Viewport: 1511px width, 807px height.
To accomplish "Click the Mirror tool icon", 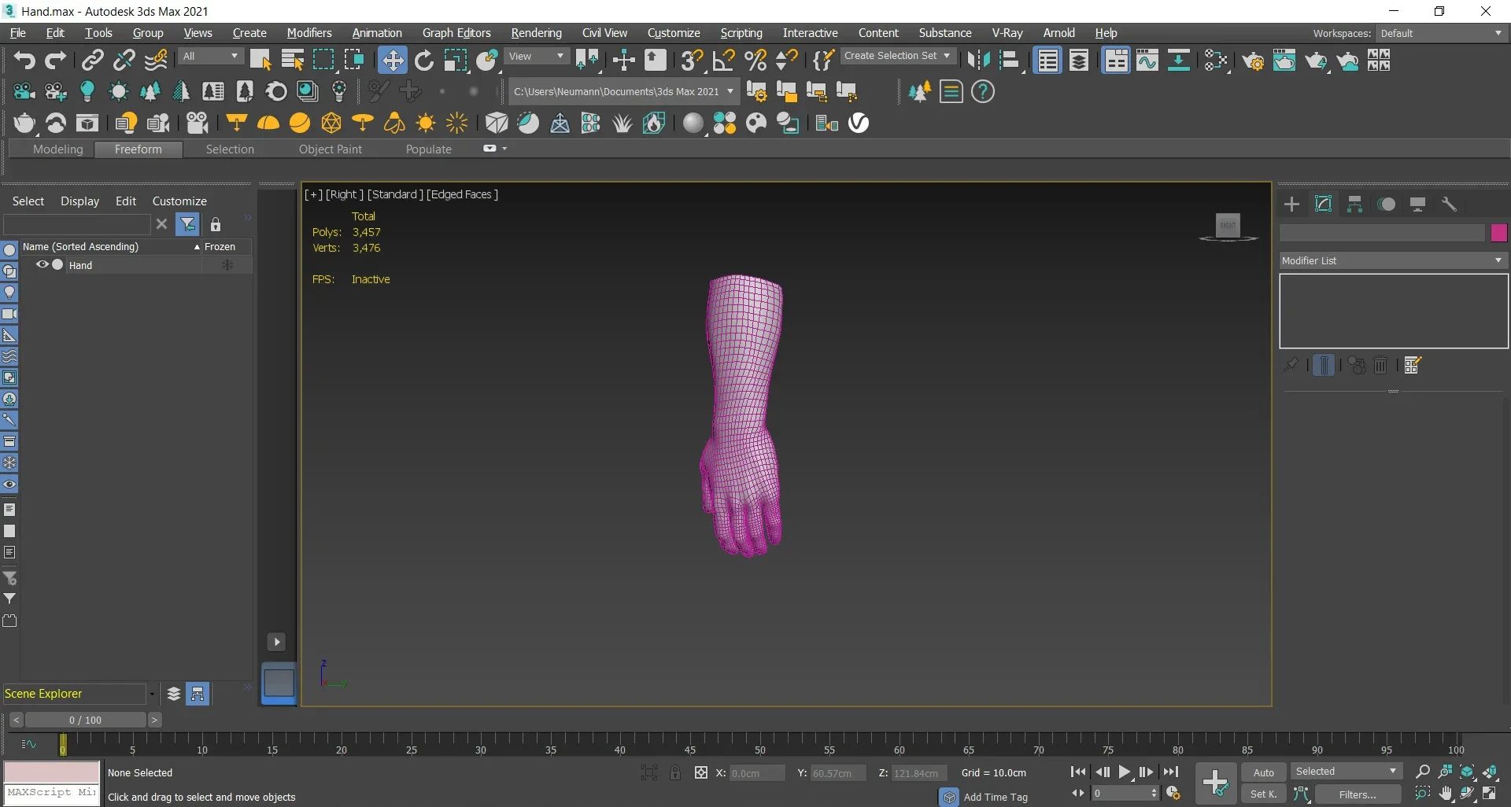I will point(978,61).
